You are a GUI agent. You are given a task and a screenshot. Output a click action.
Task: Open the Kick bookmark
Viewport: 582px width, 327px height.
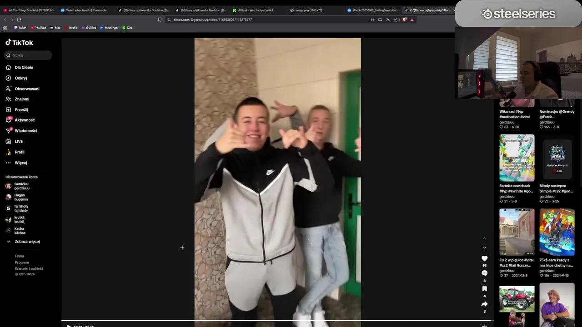tap(127, 28)
